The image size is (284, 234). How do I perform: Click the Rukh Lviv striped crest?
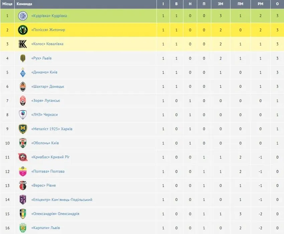click(23, 58)
